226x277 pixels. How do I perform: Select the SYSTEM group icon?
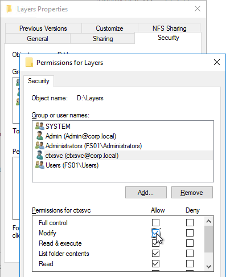pyautogui.click(x=40, y=126)
